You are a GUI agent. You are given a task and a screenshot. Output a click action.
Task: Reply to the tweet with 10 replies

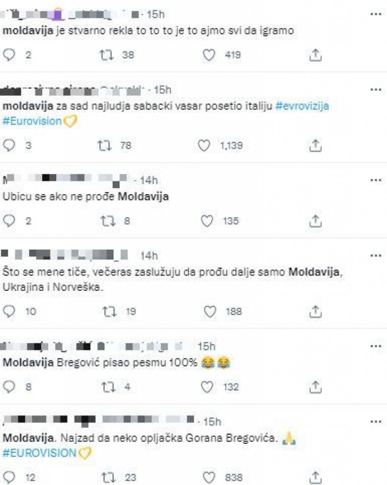pyautogui.click(x=9, y=312)
